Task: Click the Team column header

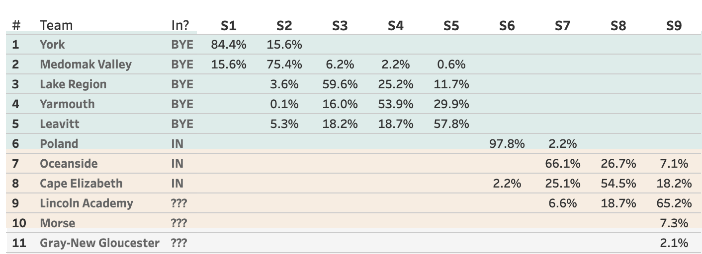Action: pos(56,25)
